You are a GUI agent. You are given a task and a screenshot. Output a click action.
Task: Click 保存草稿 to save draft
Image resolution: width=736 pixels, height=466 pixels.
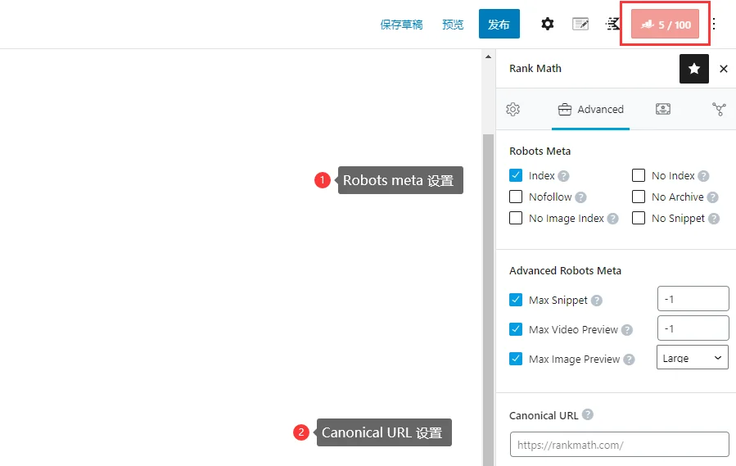pyautogui.click(x=401, y=25)
